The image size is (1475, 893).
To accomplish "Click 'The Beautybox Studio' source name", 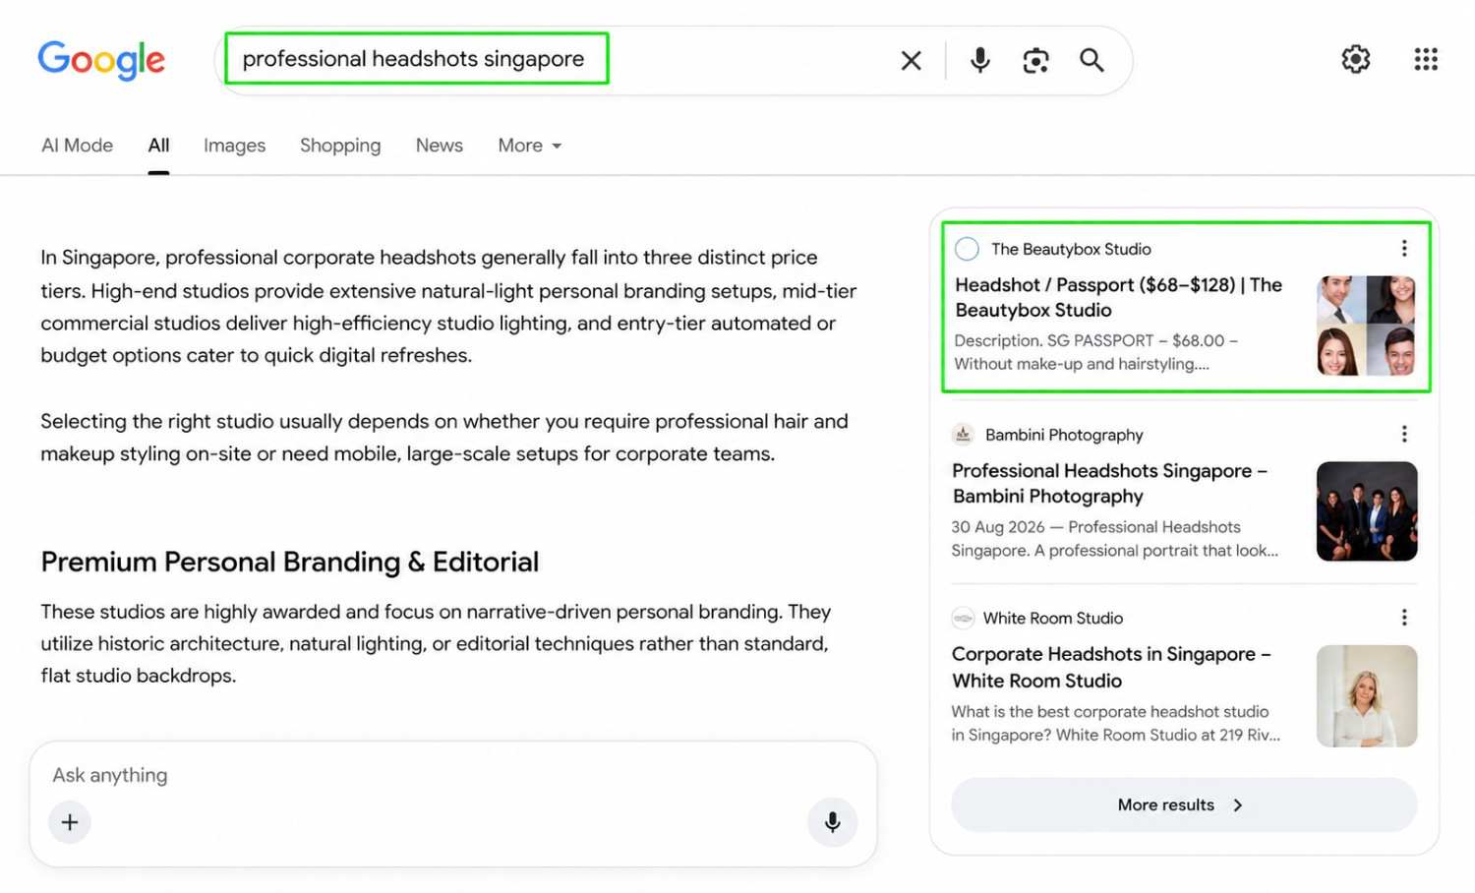I will 1071,249.
